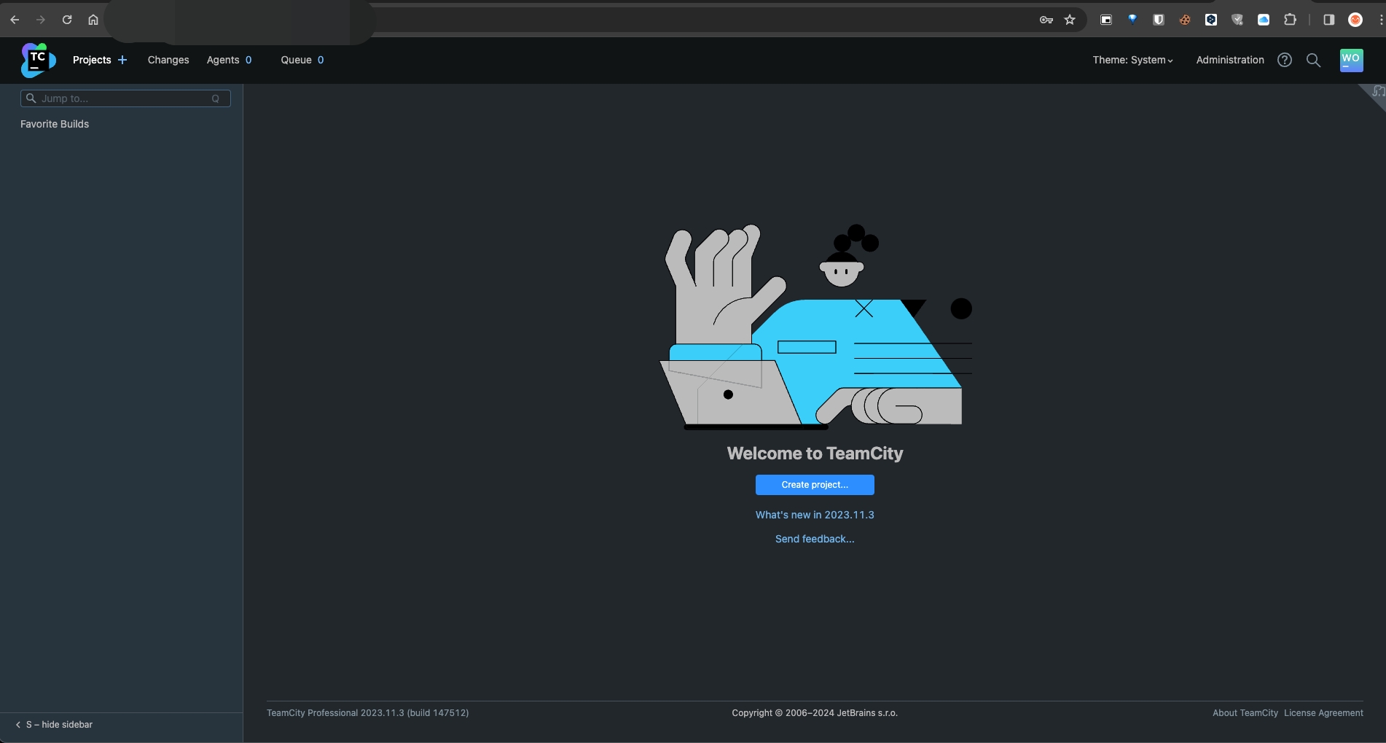
Task: Open the browser three-dot menu
Action: pos(1381,20)
